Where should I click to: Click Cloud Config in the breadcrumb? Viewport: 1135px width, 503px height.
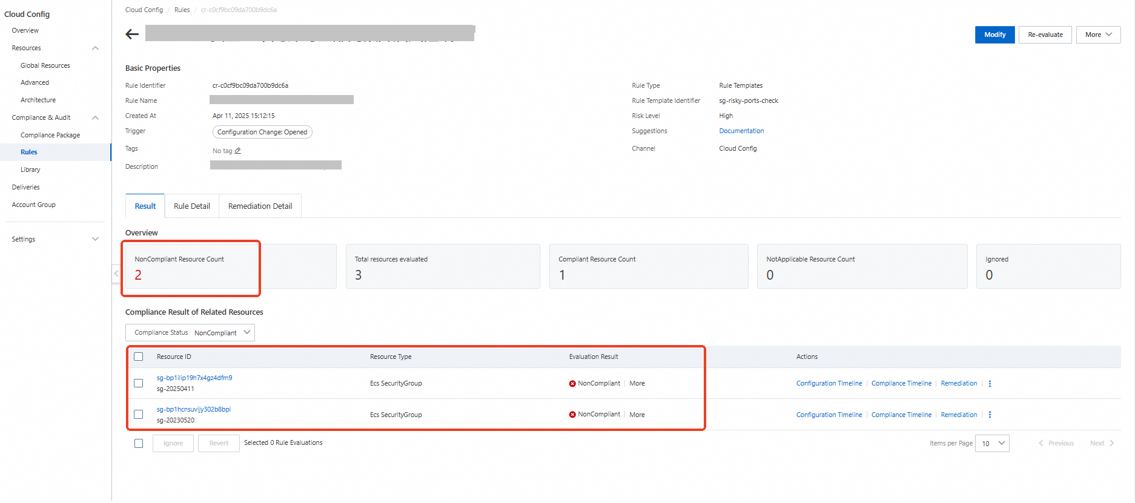click(144, 10)
